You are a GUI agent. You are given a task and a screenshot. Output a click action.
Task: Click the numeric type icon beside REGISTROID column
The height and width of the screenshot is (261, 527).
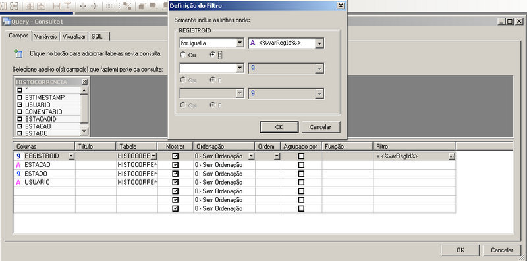point(18,156)
